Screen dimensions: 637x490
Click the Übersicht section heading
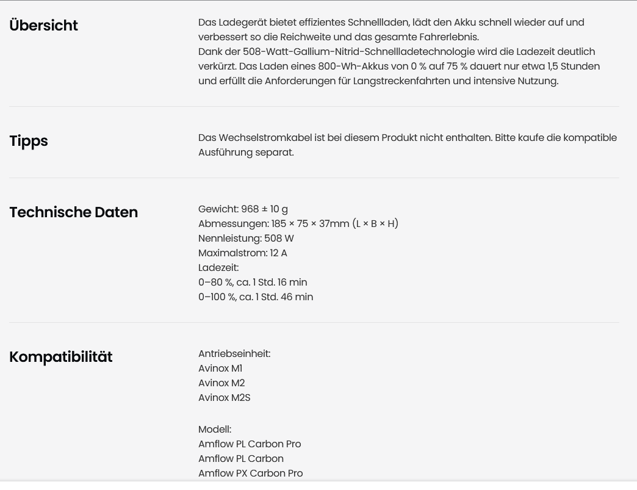tap(43, 25)
